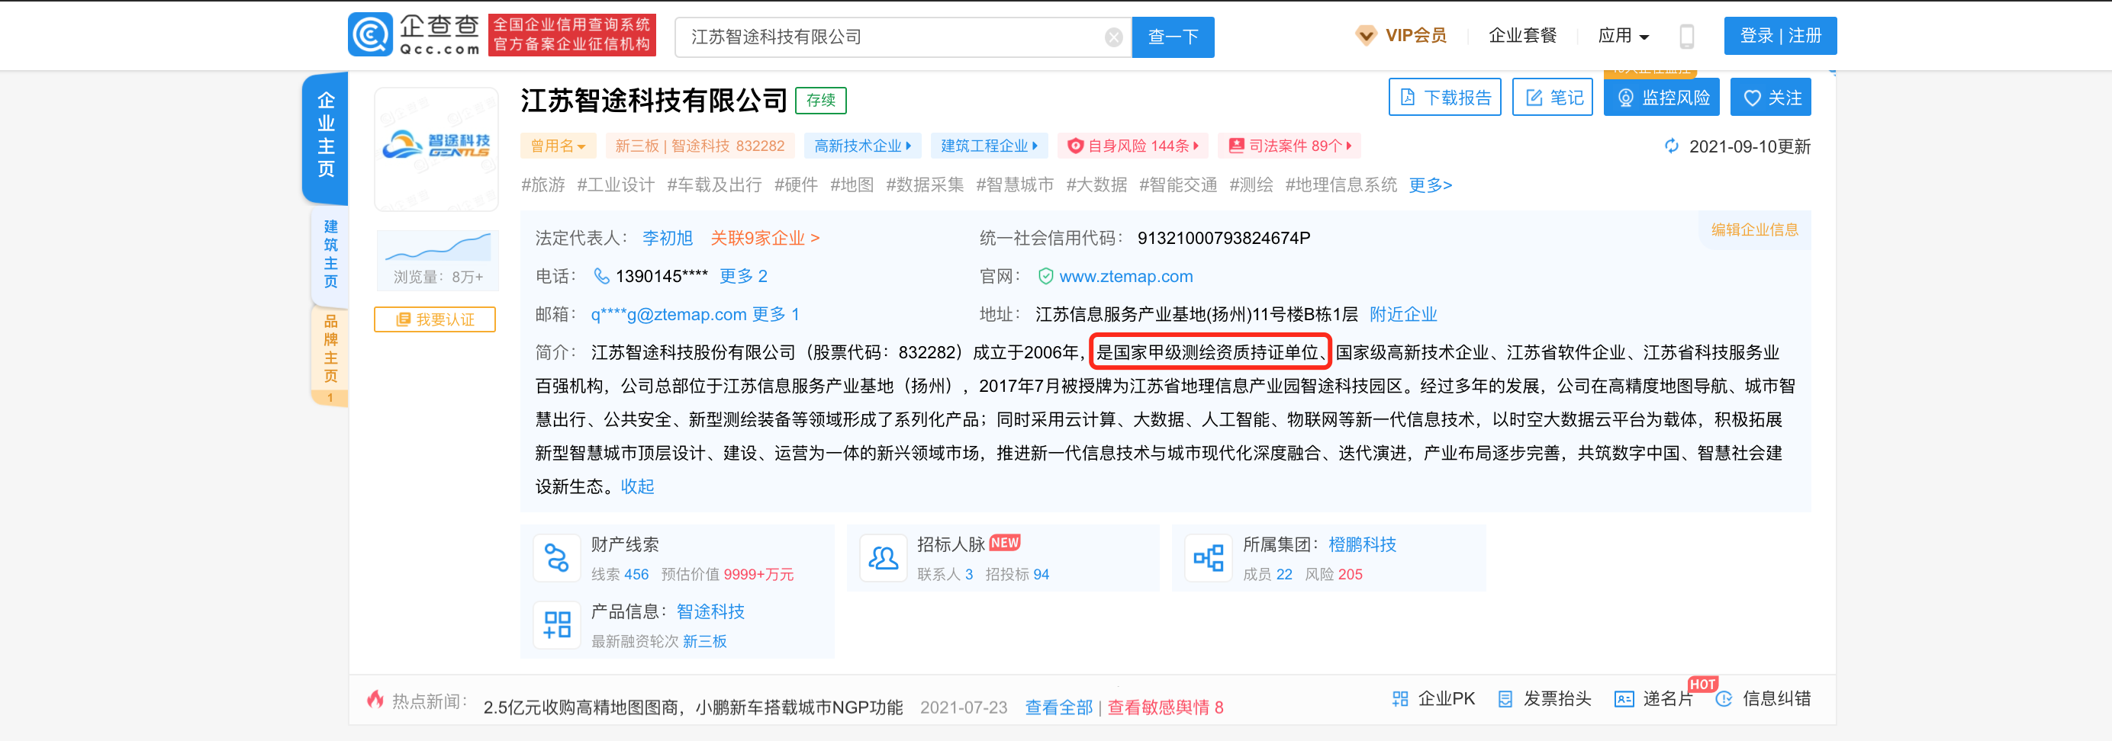Click the 所属集团 group structure icon
This screenshot has height=741, width=2112.
click(x=1209, y=558)
